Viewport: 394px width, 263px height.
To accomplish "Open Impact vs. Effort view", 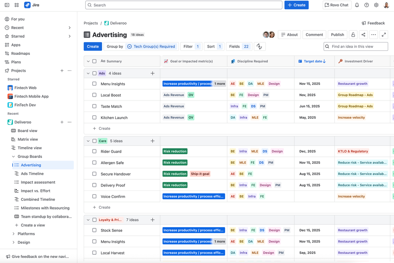I will coord(35,191).
